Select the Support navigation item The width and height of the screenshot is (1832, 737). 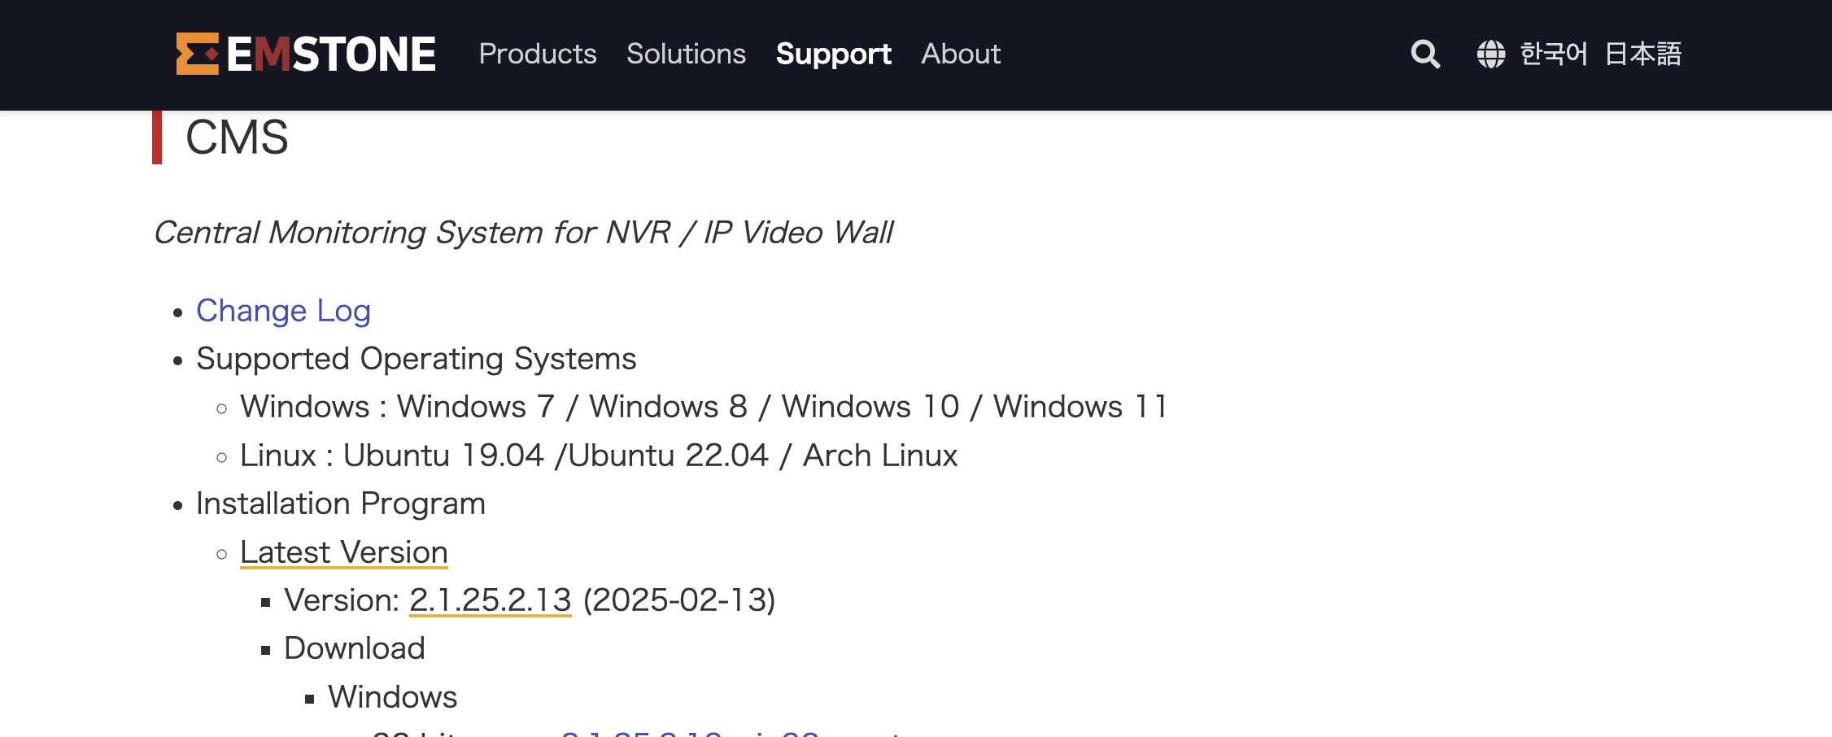point(833,54)
